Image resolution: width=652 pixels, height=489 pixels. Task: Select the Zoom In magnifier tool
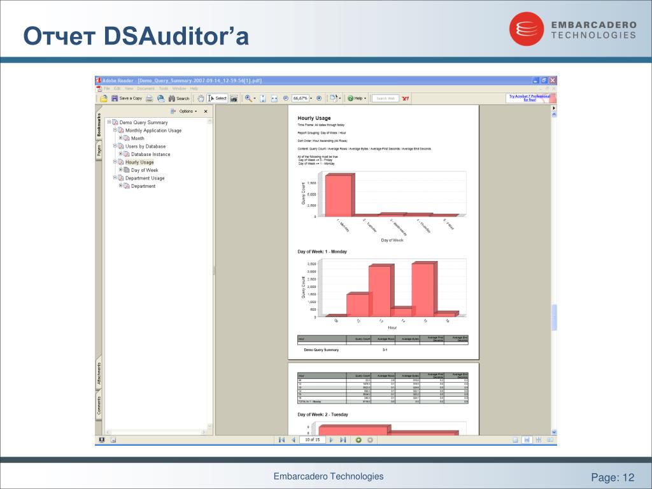[x=248, y=99]
